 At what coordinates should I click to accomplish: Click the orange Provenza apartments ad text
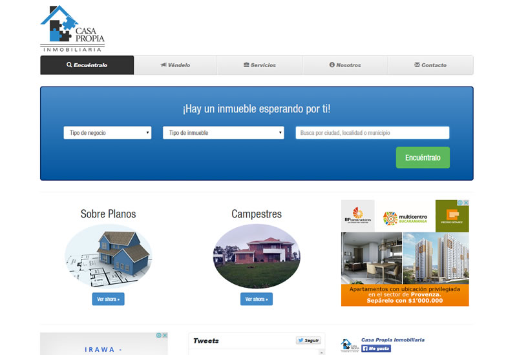pyautogui.click(x=405, y=295)
